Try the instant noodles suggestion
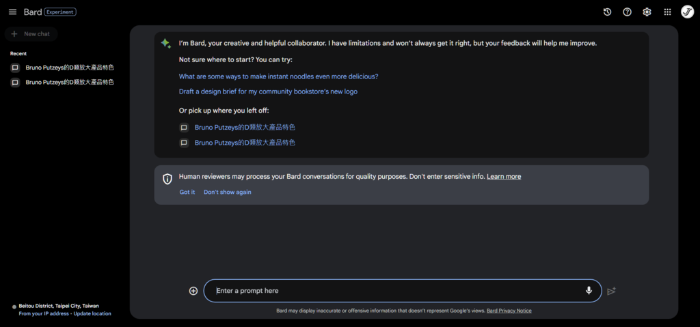700x327 pixels. tap(278, 76)
